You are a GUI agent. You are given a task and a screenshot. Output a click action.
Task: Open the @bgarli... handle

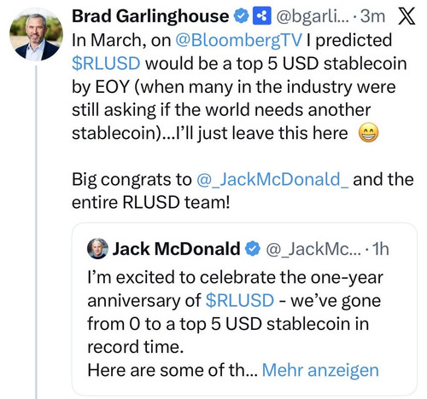point(313,16)
